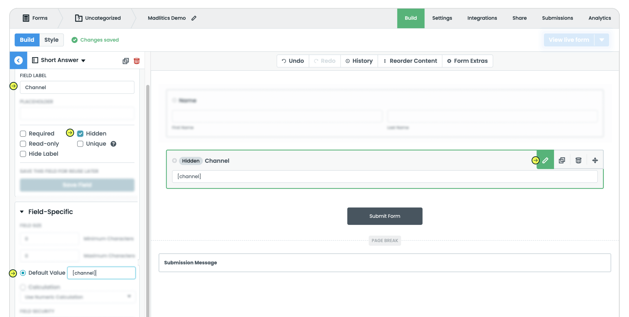629x317 pixels.
Task: Open the form History
Action: (359, 61)
